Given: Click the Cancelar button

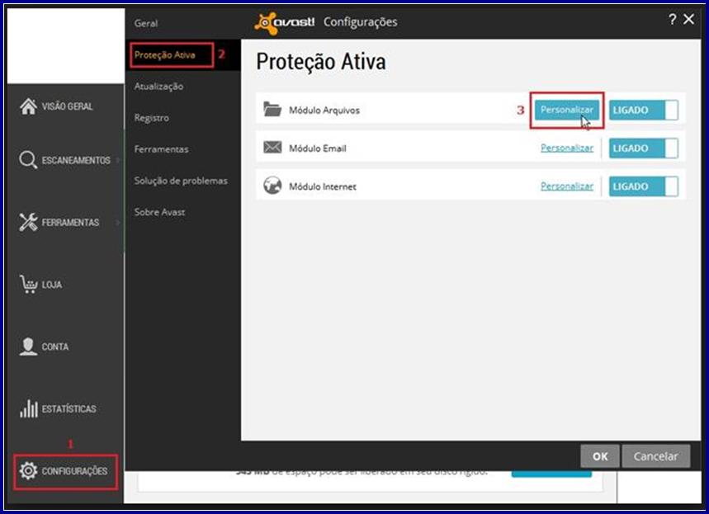Looking at the screenshot, I should [x=655, y=456].
